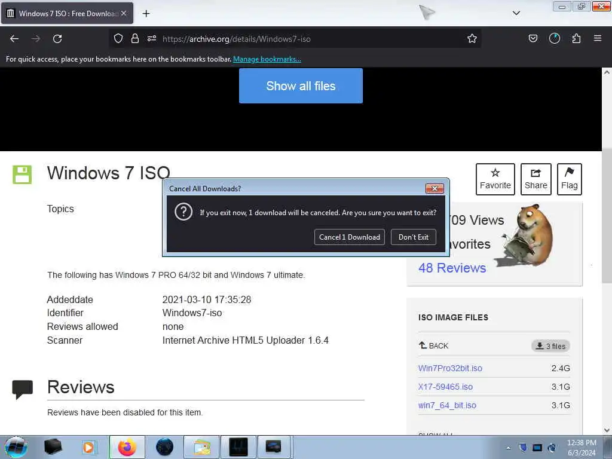Viewport: 612px width, 459px height.
Task: Open dark window app in taskbar
Action: coord(238,447)
